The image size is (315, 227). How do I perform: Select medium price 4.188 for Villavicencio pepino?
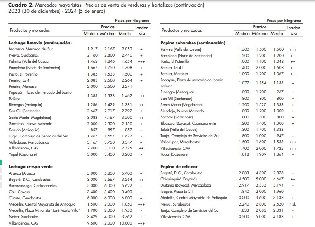[278, 217]
